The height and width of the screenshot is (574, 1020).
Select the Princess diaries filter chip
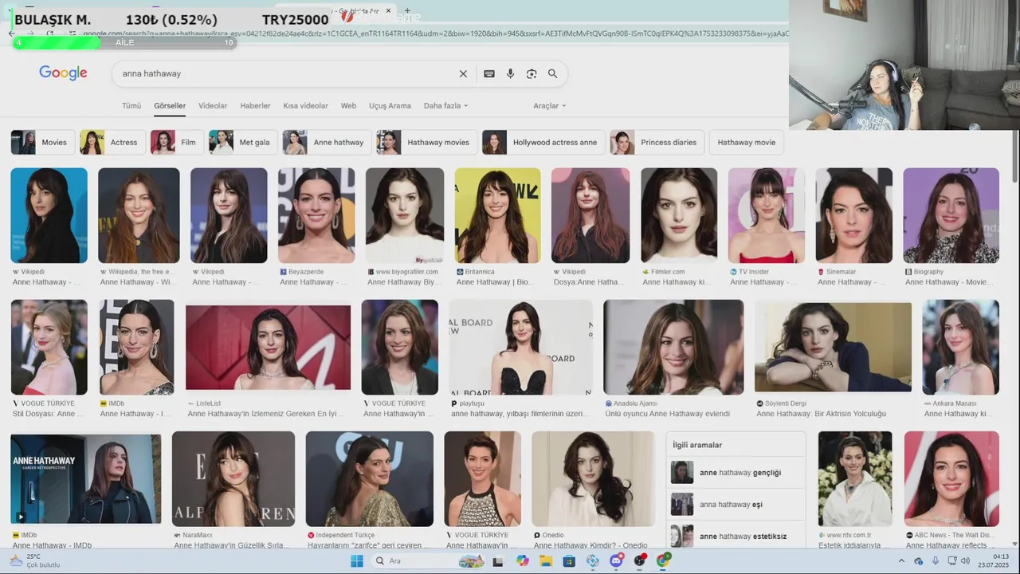coord(657,142)
